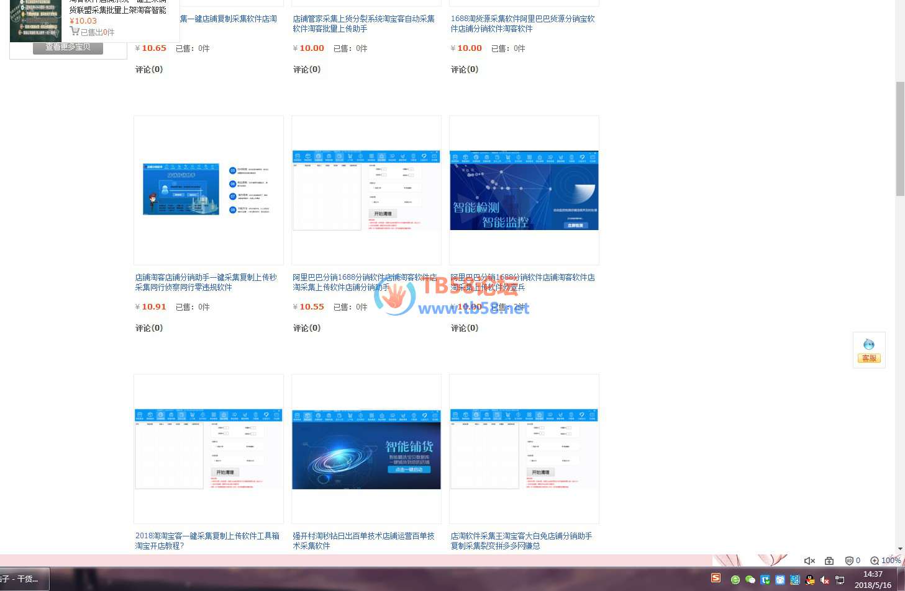Viewport: 905px width, 591px height.
Task: Click the login-screen product thumbnail for 店铺淘客店铺分销助手
Action: point(209,190)
